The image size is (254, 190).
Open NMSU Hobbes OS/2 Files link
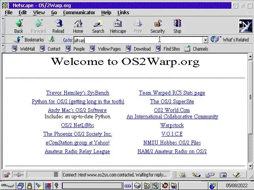coord(172,142)
